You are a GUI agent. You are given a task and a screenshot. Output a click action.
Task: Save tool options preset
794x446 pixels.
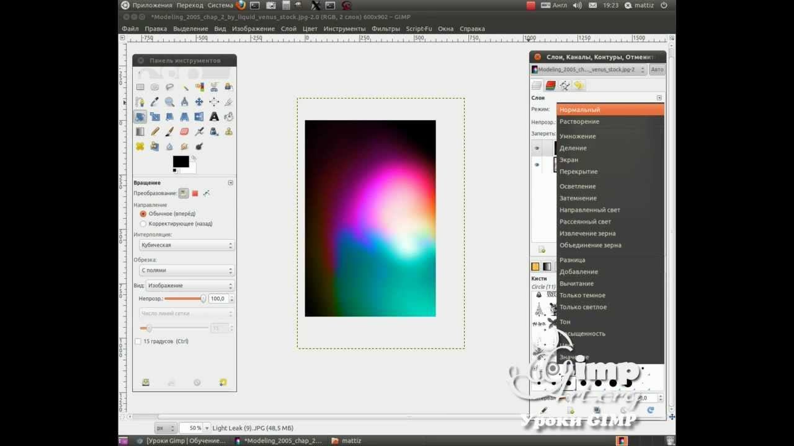[x=146, y=383]
